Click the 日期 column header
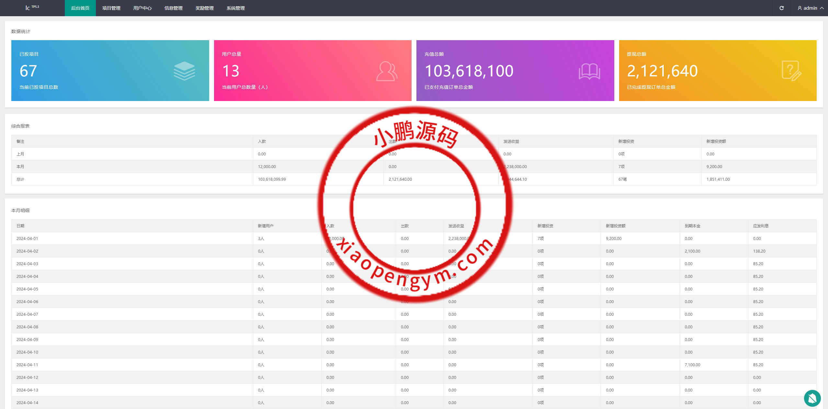Viewport: 828px width, 409px height. 20,226
